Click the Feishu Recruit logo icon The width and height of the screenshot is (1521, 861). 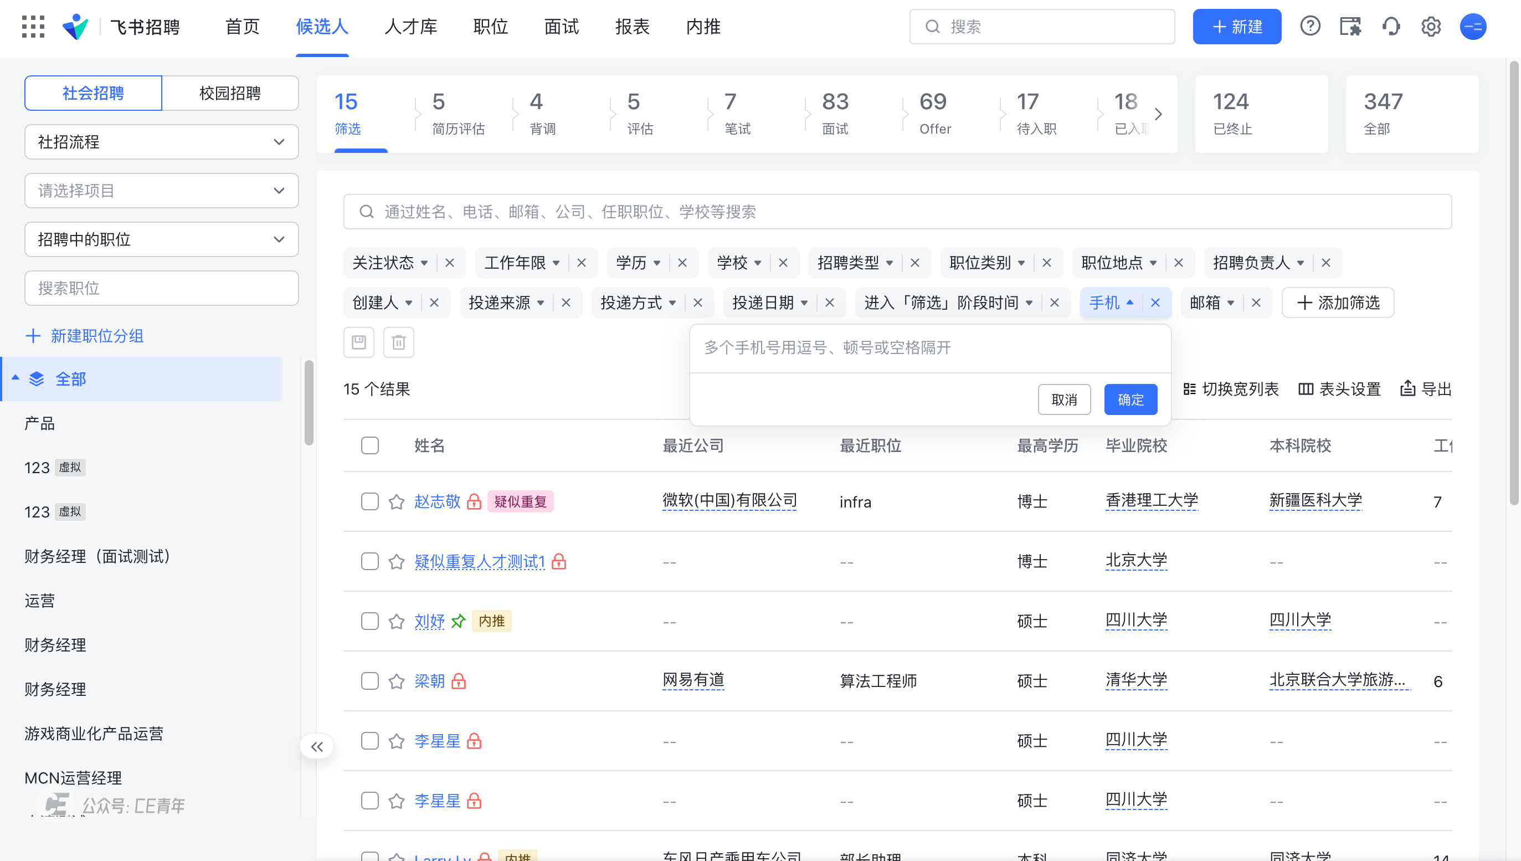click(75, 27)
